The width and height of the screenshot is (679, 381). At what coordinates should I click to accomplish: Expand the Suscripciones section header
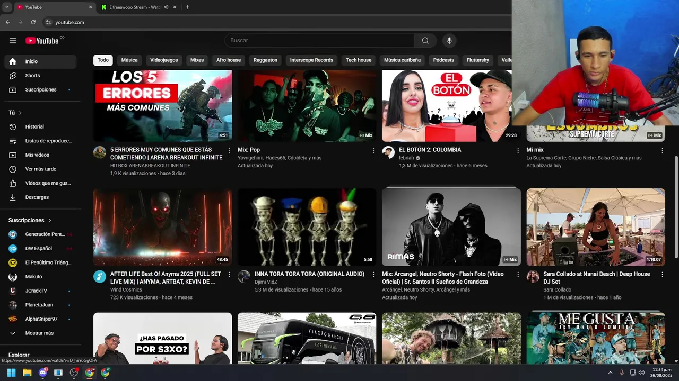(30, 220)
